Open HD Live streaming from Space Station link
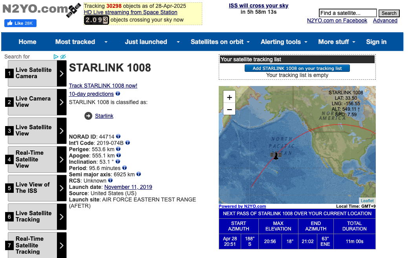Viewport: 408px width, 258px height. (x=131, y=12)
